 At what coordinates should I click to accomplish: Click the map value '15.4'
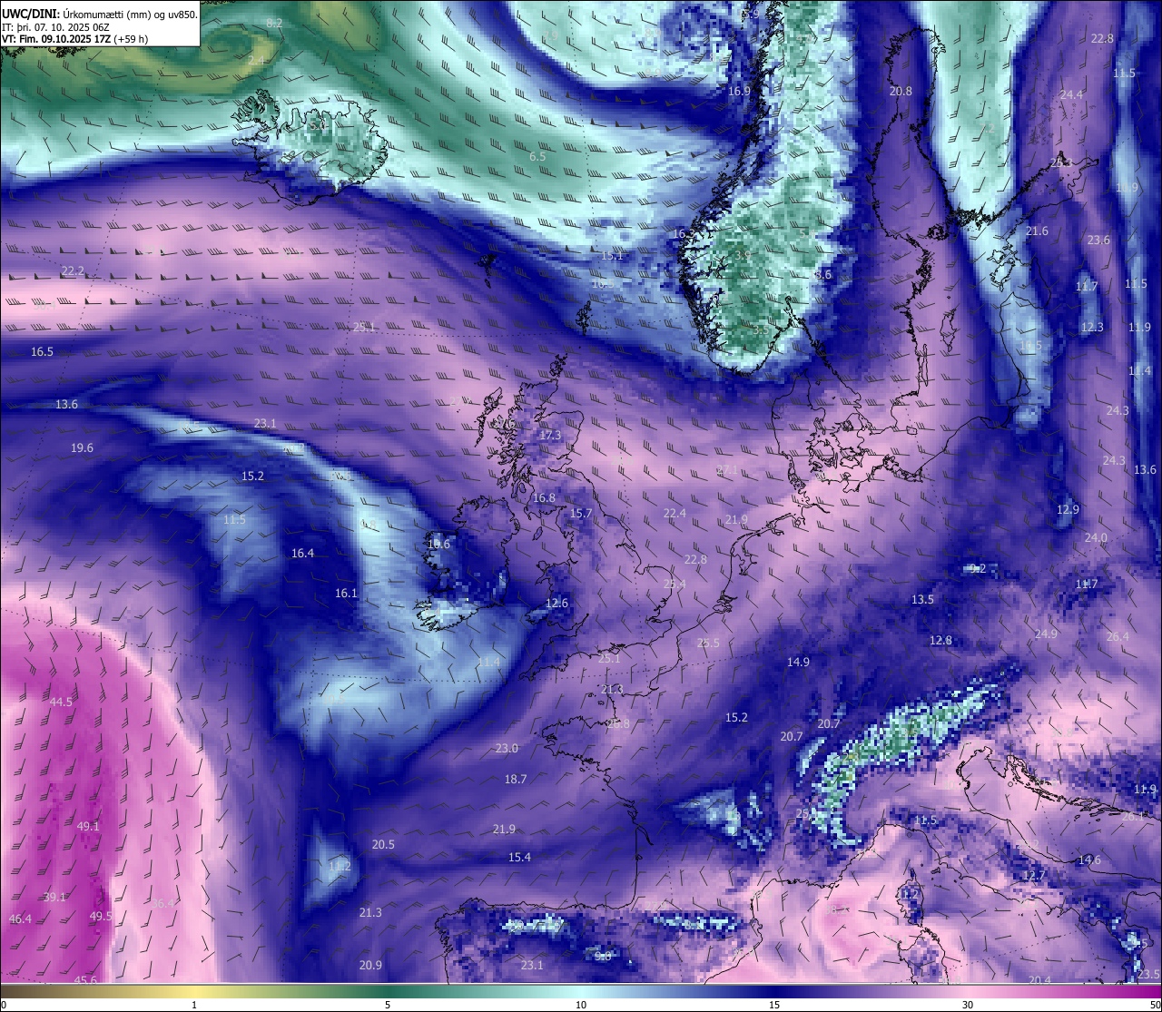coord(519,858)
